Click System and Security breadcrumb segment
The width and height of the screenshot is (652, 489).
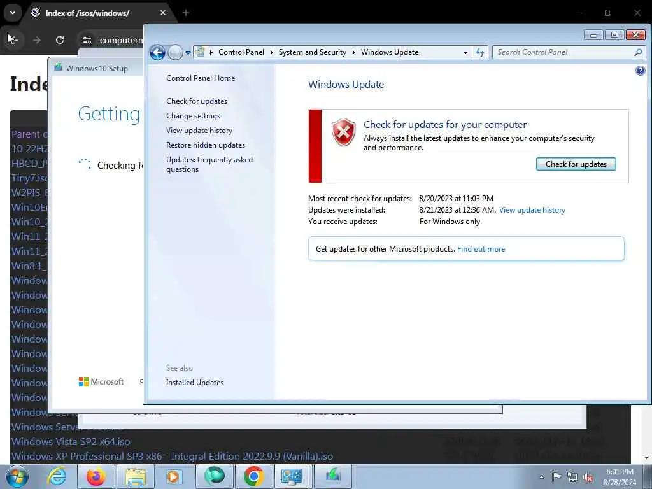point(312,52)
